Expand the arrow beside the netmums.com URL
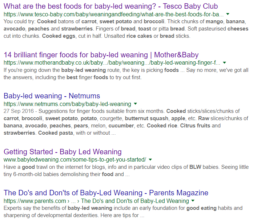The height and width of the screenshot is (220, 253). pos(135,104)
